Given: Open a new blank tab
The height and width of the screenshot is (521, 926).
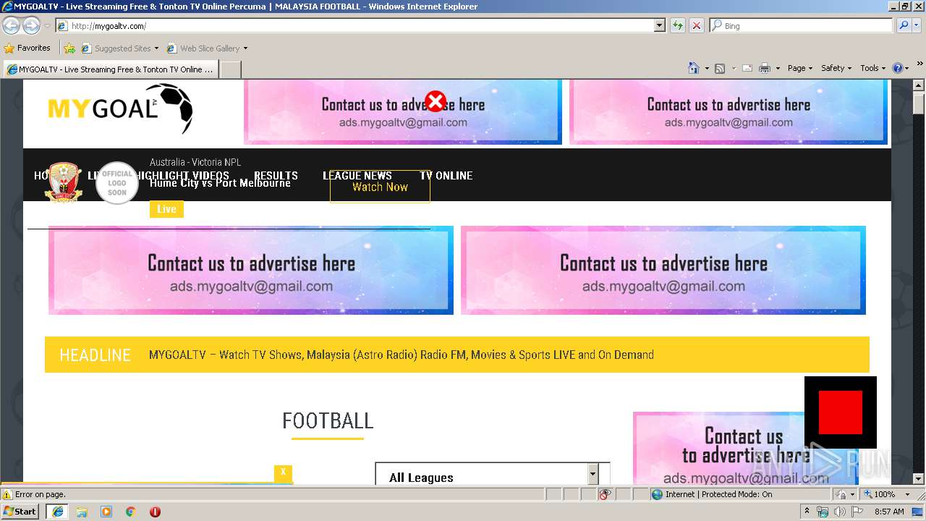Looking at the screenshot, I should click(x=230, y=69).
